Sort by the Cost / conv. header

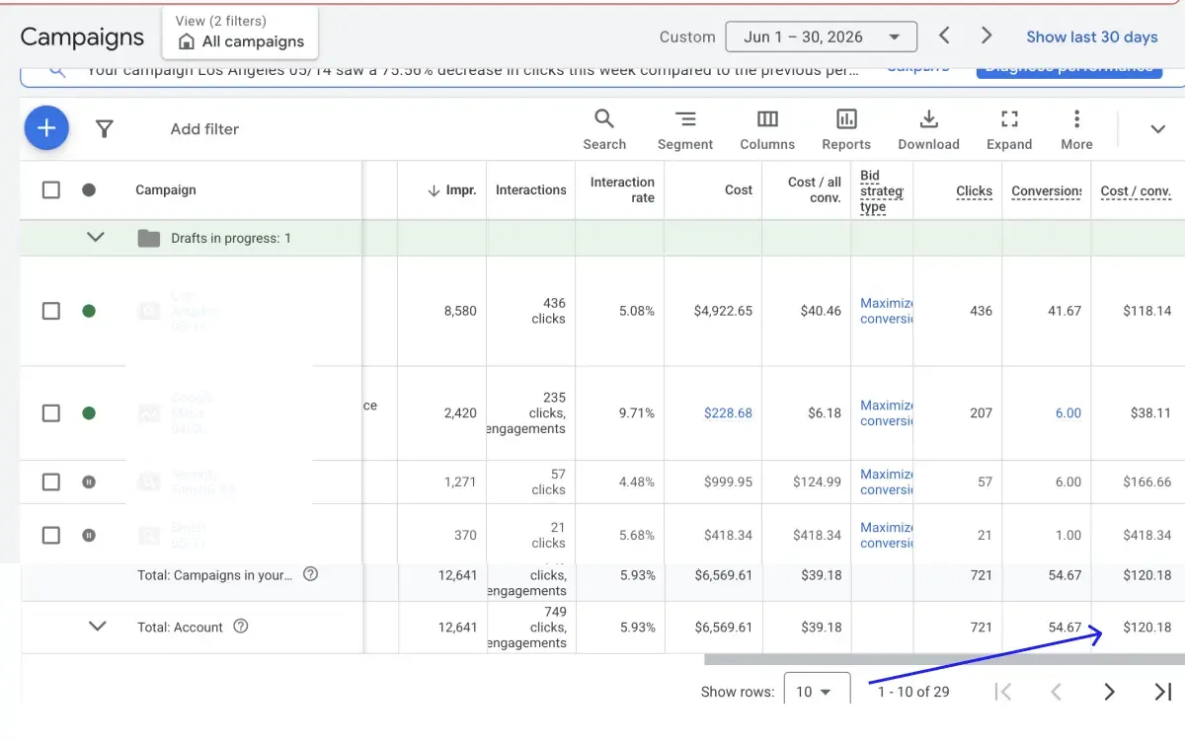point(1136,191)
